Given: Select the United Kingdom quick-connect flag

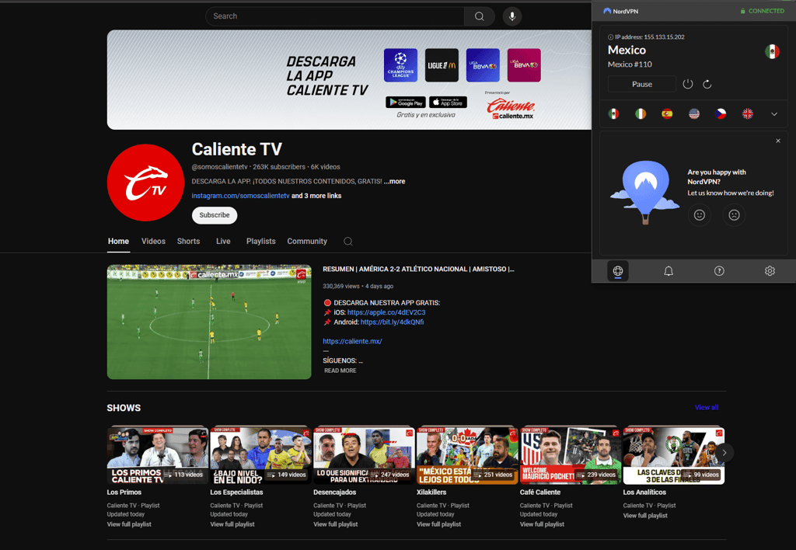Looking at the screenshot, I should tap(748, 113).
